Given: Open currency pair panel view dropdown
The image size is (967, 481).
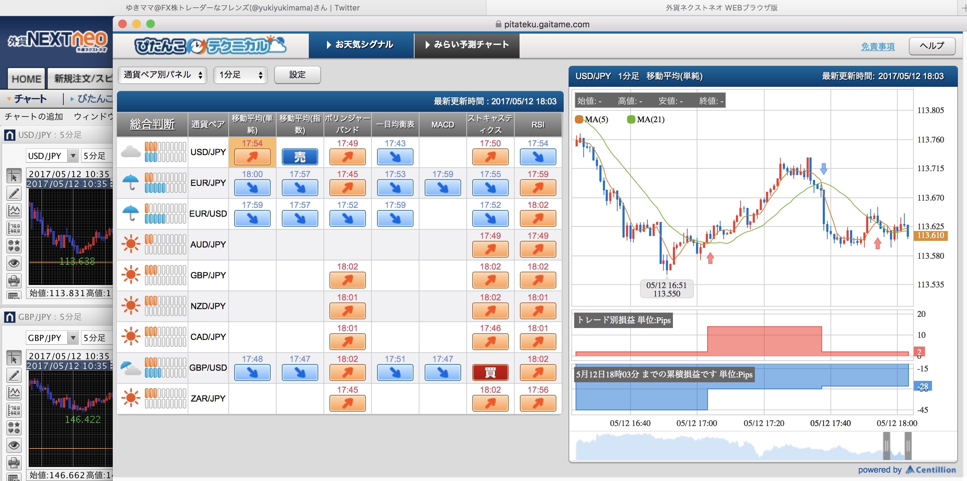Looking at the screenshot, I should click(162, 75).
